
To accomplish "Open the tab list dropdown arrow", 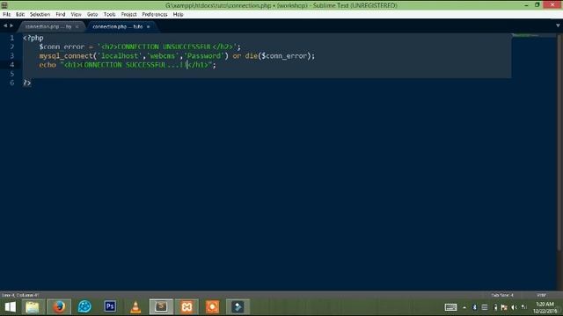I will [558, 25].
